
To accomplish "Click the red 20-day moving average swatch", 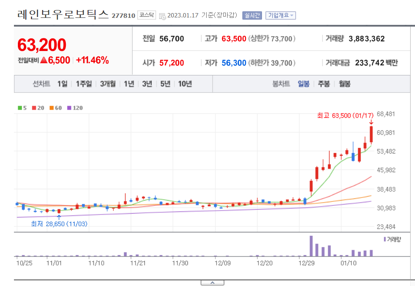I will (x=34, y=108).
